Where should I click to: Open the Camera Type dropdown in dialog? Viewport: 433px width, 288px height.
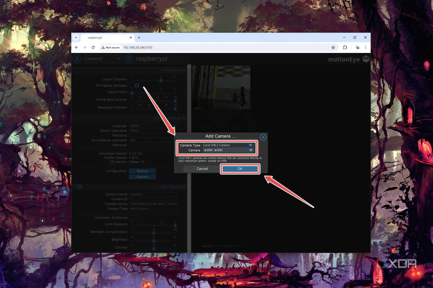pyautogui.click(x=228, y=145)
